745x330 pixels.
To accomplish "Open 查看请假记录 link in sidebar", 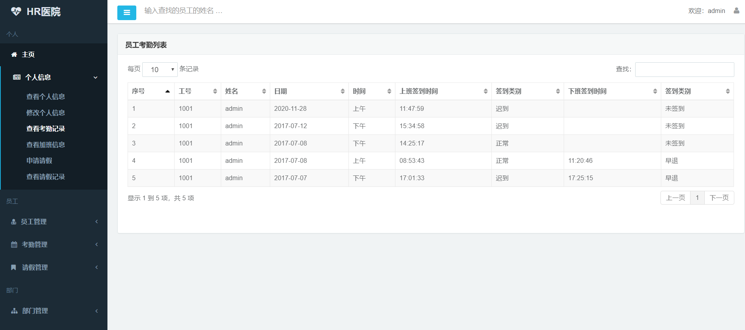I will pos(45,177).
